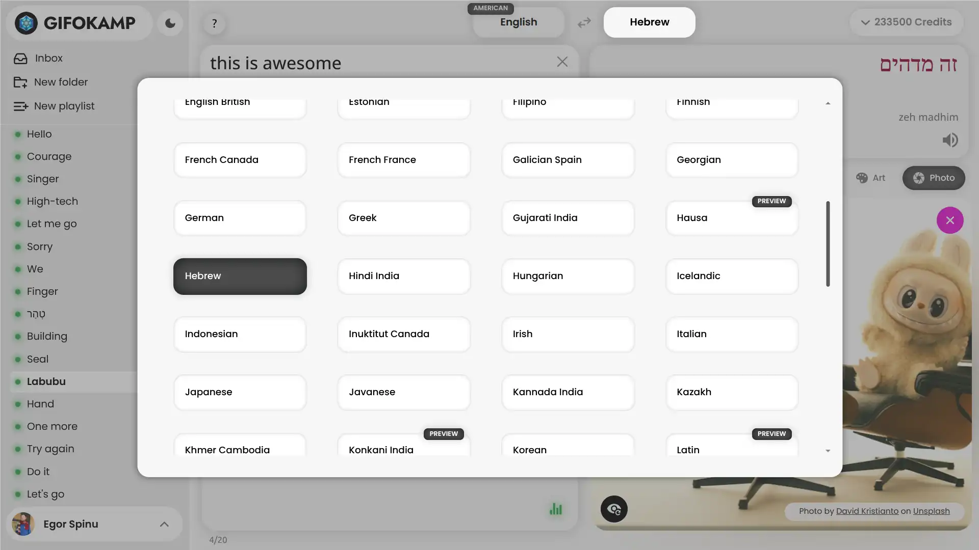This screenshot has height=550, width=979.
Task: Select the German language option
Action: (x=240, y=218)
